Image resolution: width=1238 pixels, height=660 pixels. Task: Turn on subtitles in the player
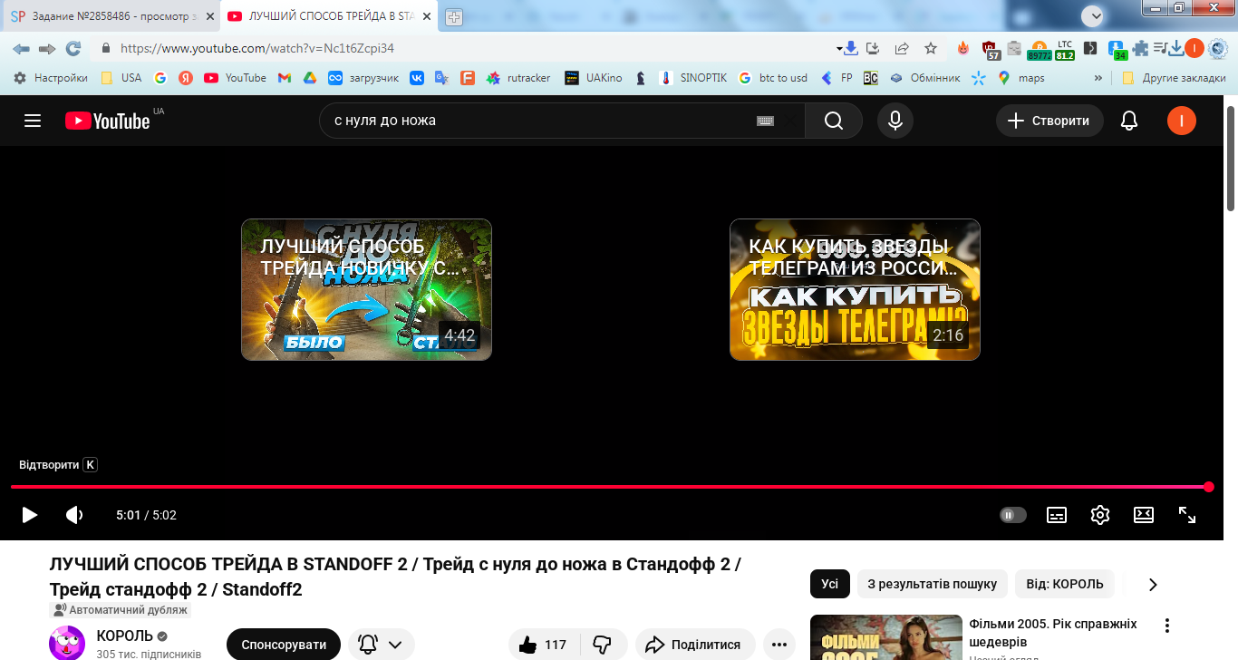coord(1057,515)
